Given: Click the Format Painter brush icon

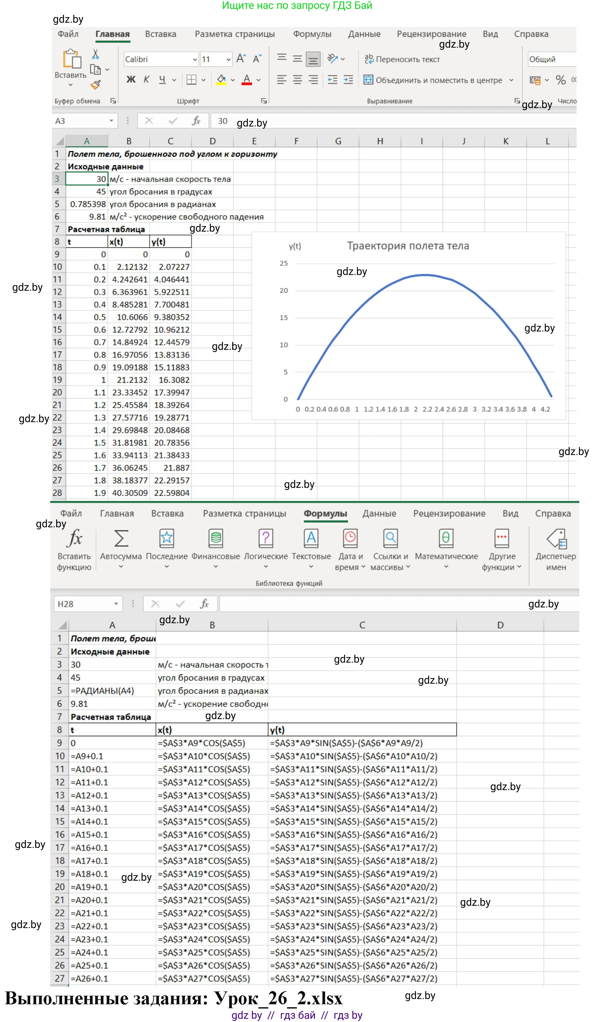Looking at the screenshot, I should tap(96, 85).
